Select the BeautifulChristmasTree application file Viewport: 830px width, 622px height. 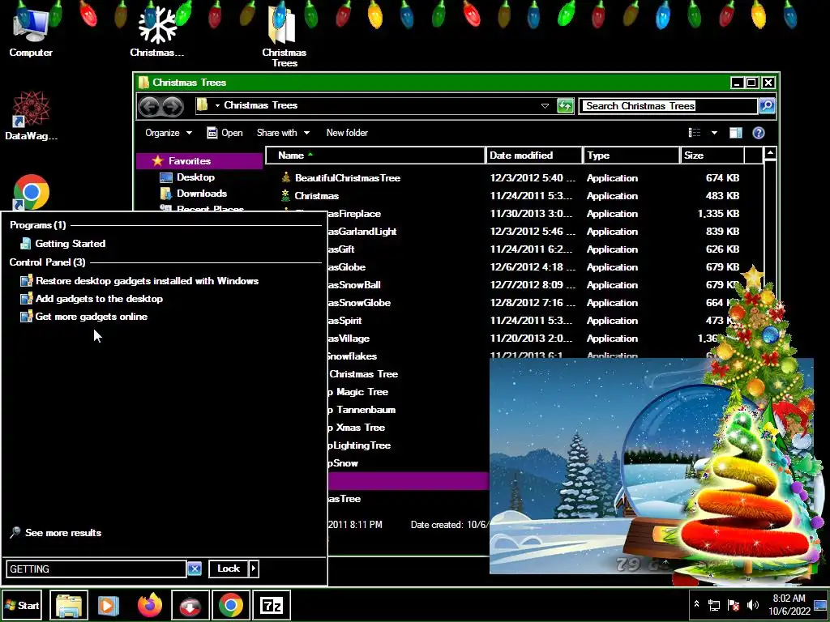click(x=347, y=177)
